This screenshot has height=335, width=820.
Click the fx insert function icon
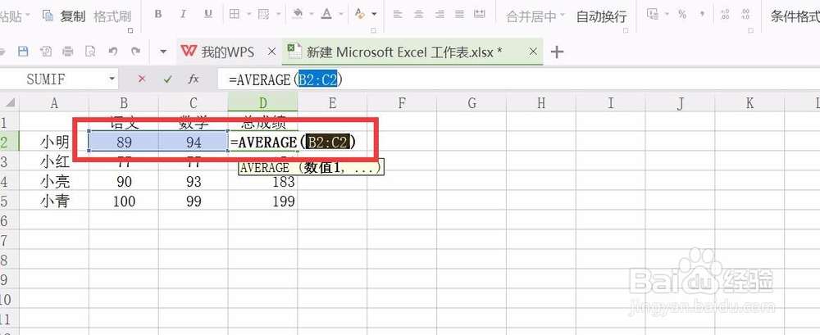pyautogui.click(x=194, y=79)
